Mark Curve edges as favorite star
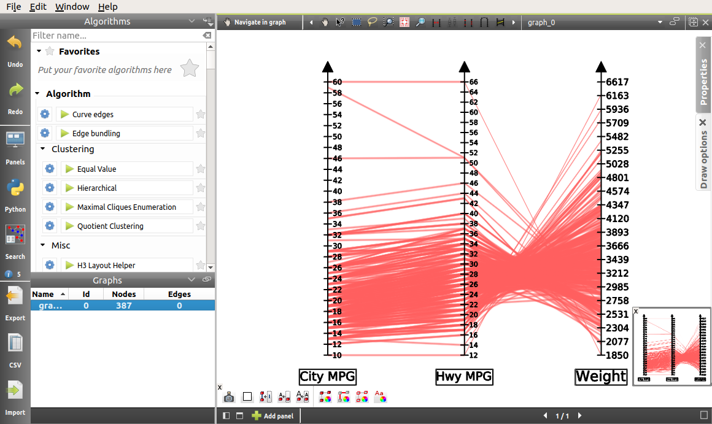Screen dimensions: 712x424 click(x=200, y=114)
